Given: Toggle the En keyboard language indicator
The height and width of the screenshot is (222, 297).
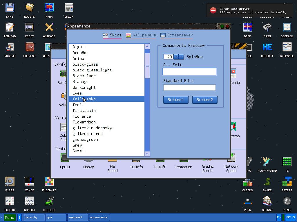Looking at the screenshot, I should pos(279,217).
